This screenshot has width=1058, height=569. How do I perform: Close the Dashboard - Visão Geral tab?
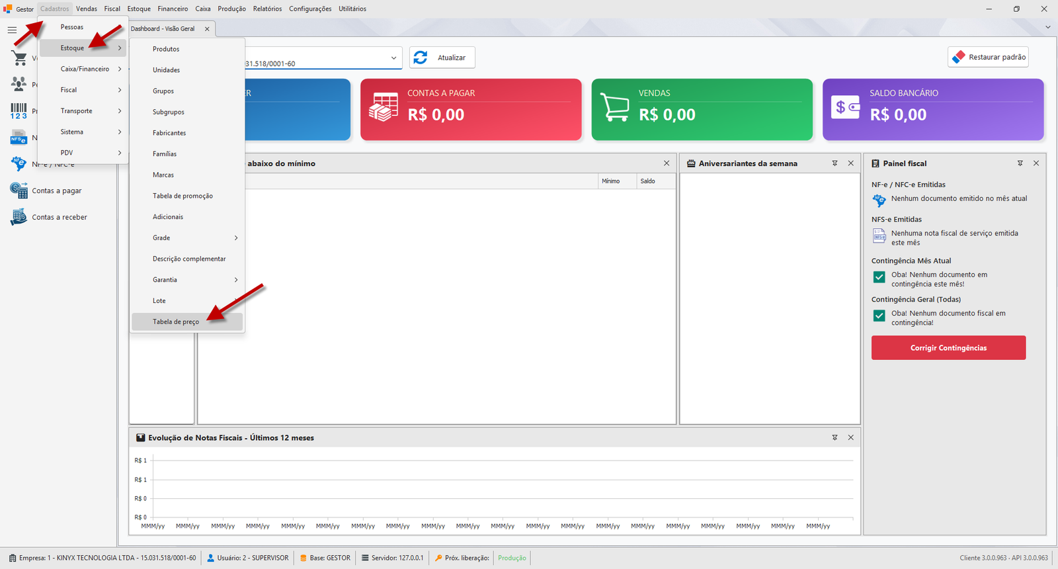click(207, 29)
